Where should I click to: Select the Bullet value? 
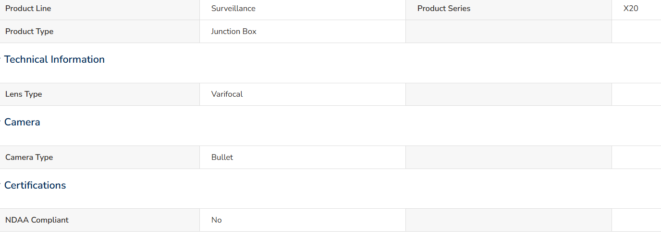(222, 157)
